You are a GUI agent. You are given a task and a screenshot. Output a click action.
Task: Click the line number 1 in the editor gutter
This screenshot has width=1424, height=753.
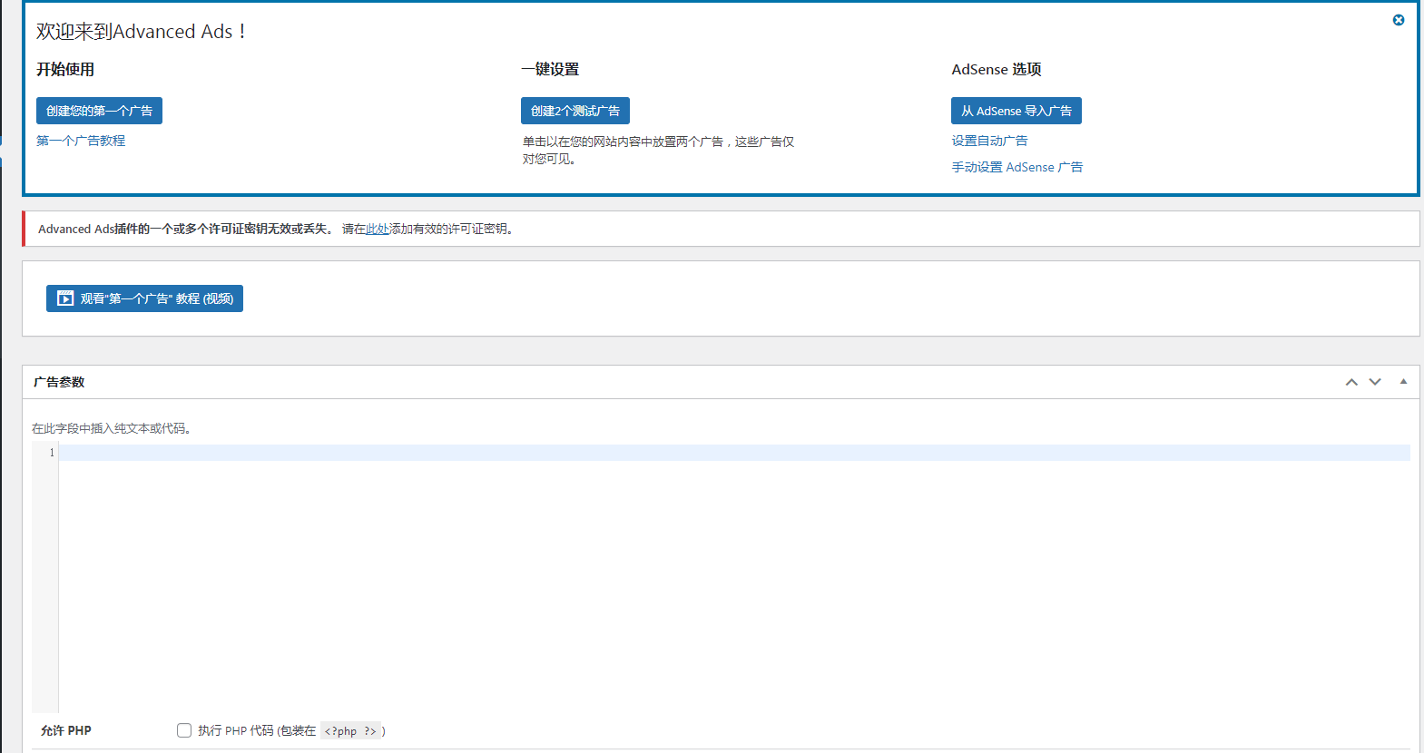pos(52,453)
